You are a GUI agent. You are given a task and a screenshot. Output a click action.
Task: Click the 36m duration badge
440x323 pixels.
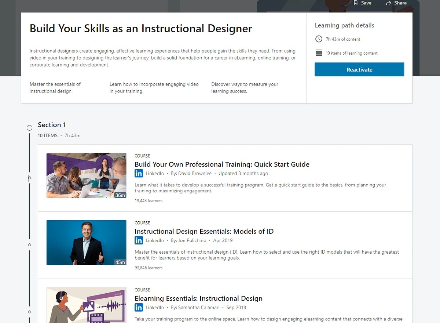tap(120, 195)
